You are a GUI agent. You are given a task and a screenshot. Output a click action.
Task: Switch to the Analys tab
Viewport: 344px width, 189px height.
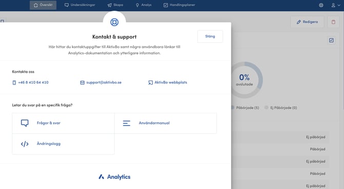coord(143,5)
